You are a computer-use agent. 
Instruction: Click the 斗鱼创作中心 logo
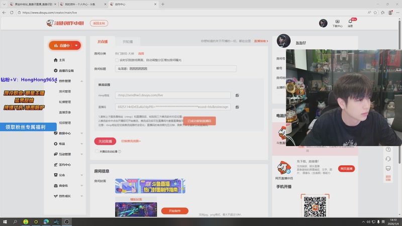tap(65, 23)
